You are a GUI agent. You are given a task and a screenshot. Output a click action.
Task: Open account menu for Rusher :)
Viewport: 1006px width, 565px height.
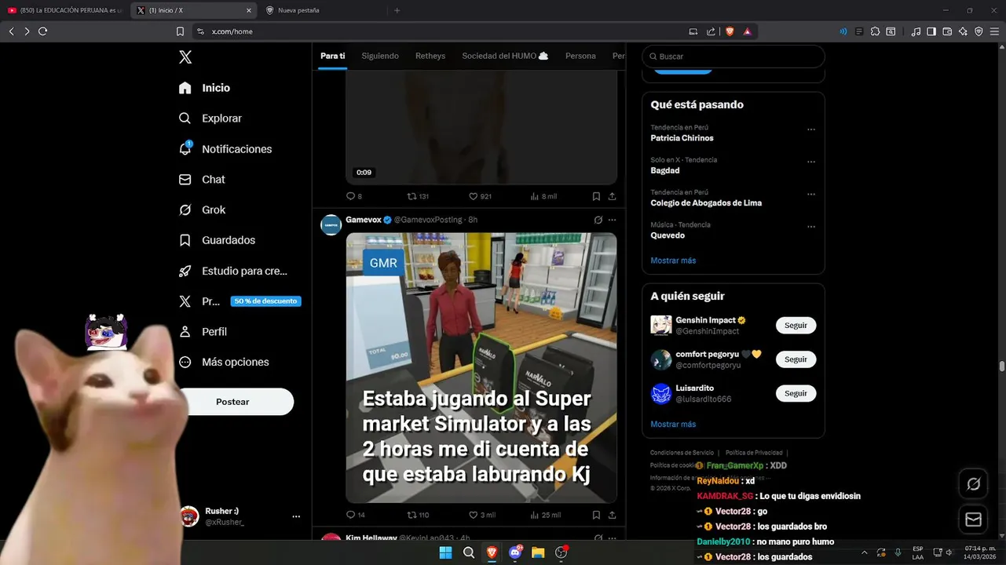[x=240, y=516]
